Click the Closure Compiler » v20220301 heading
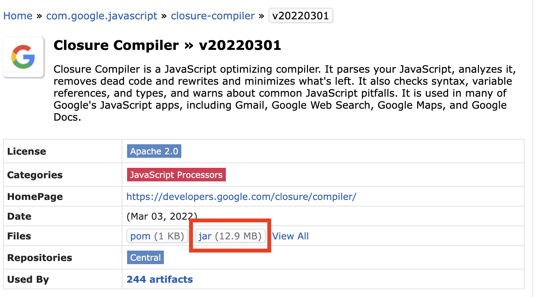Viewport: 537px width, 297px height. 167,46
